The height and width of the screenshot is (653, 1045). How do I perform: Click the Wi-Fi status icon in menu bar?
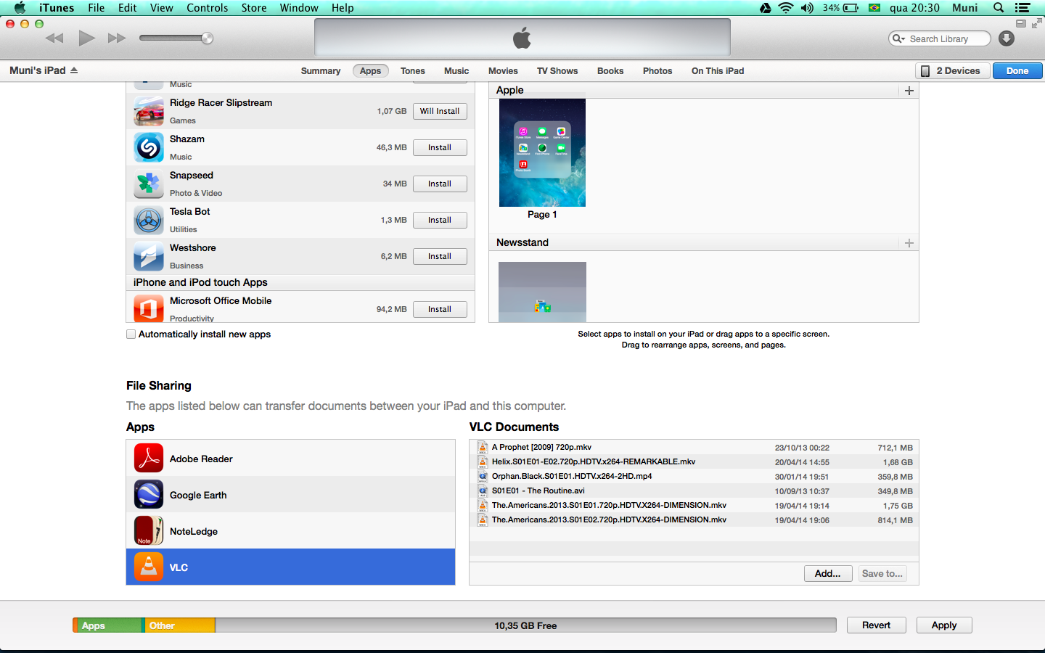[x=786, y=8]
